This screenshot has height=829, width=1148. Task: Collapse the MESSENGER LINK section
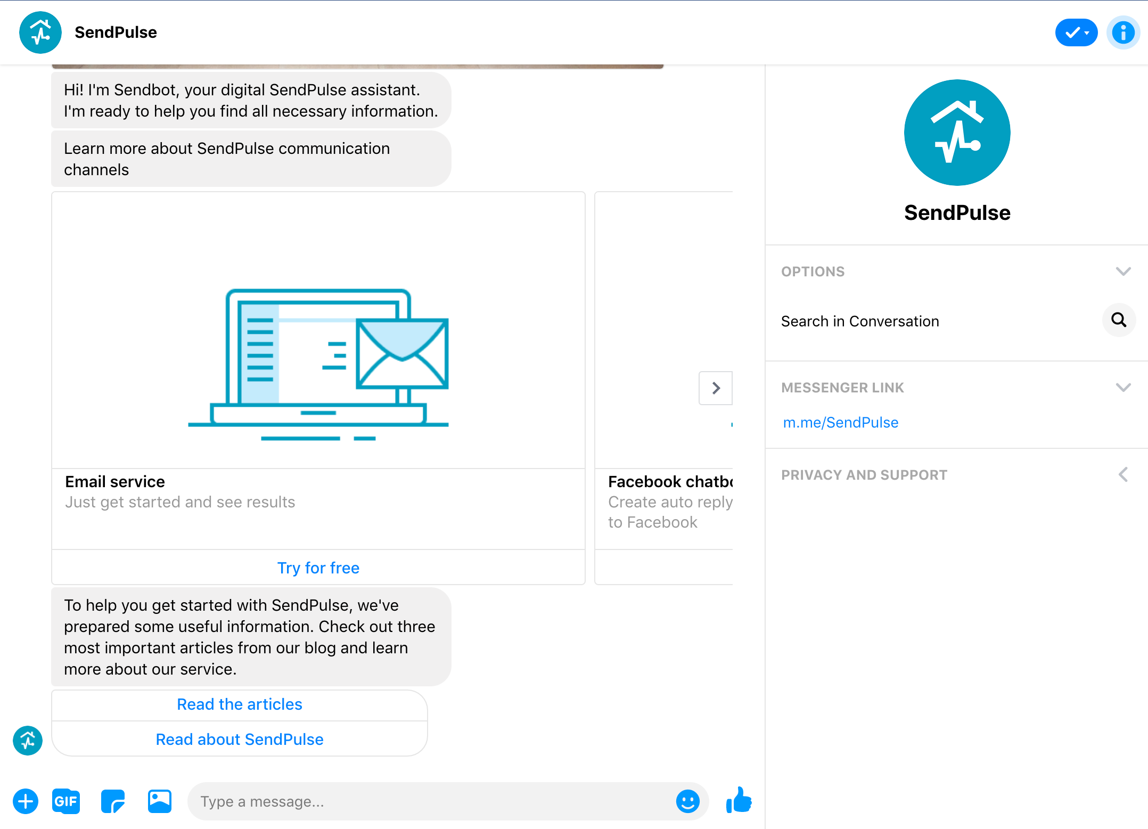click(1124, 387)
